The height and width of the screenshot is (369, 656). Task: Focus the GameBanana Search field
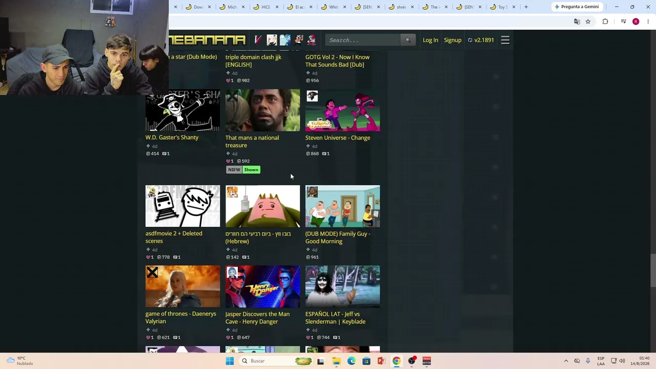[x=363, y=40]
